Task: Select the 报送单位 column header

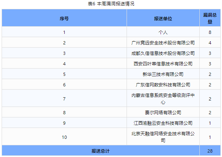Action: click(163, 18)
